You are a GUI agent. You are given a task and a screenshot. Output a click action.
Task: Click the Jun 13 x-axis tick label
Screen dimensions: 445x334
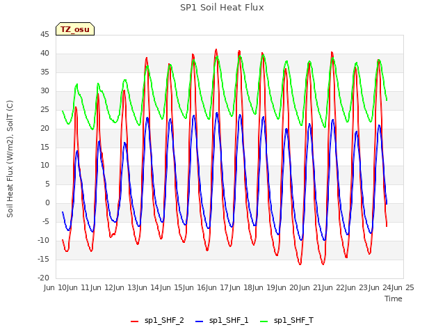click(125, 287)
